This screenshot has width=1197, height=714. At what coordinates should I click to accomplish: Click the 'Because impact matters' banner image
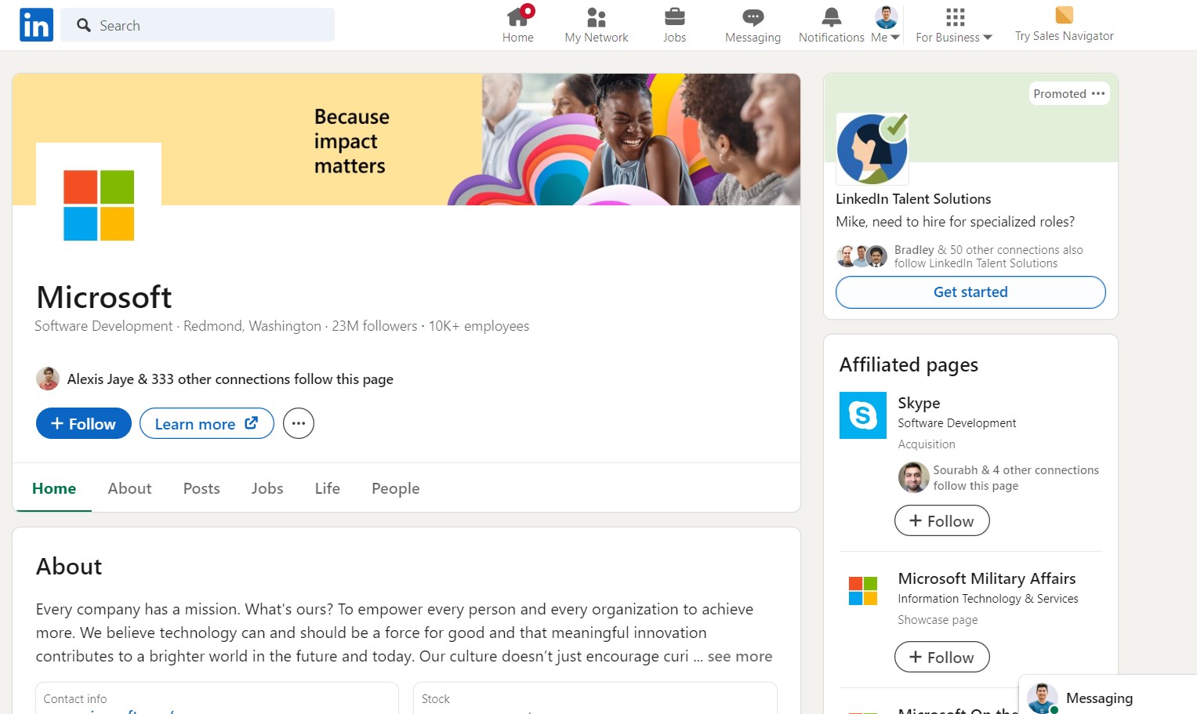[406, 140]
